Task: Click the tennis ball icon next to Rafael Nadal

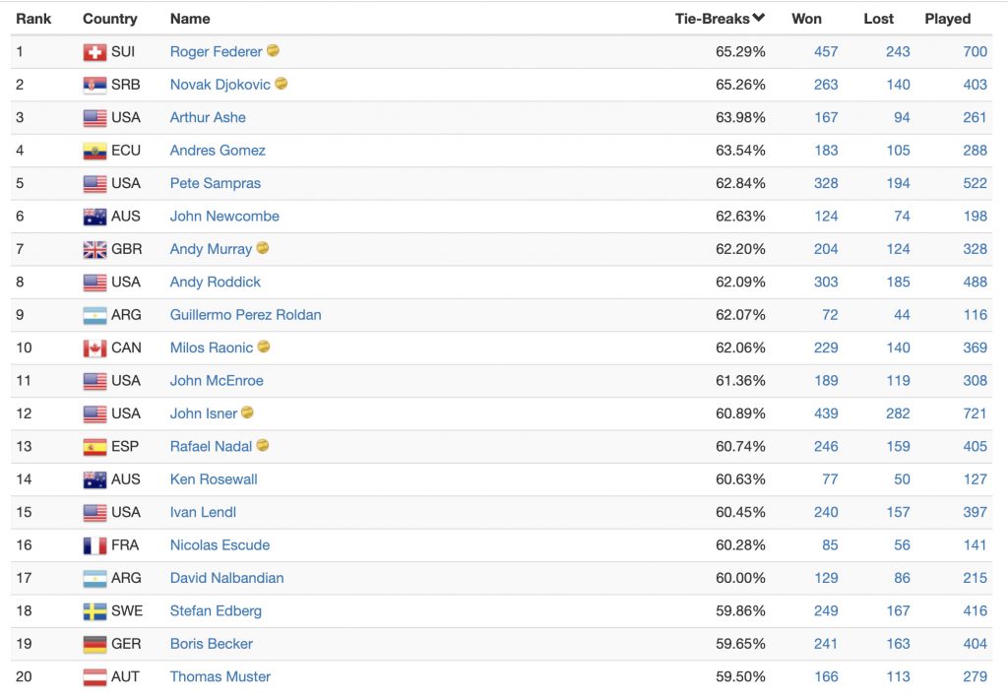Action: (262, 444)
